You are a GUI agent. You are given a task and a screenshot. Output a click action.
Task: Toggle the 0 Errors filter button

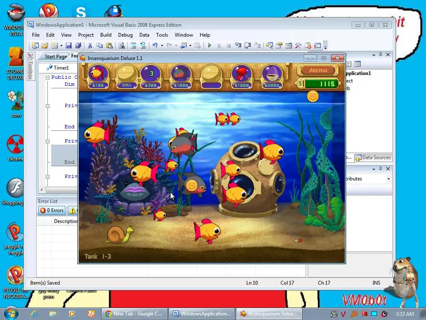(52, 210)
